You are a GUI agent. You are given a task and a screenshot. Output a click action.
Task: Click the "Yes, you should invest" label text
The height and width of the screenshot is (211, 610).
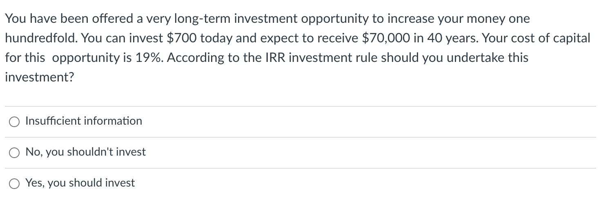tap(80, 183)
